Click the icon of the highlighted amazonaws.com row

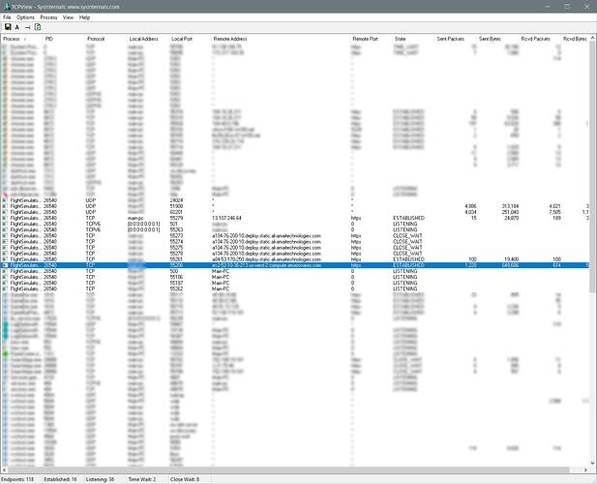[x=5, y=265]
